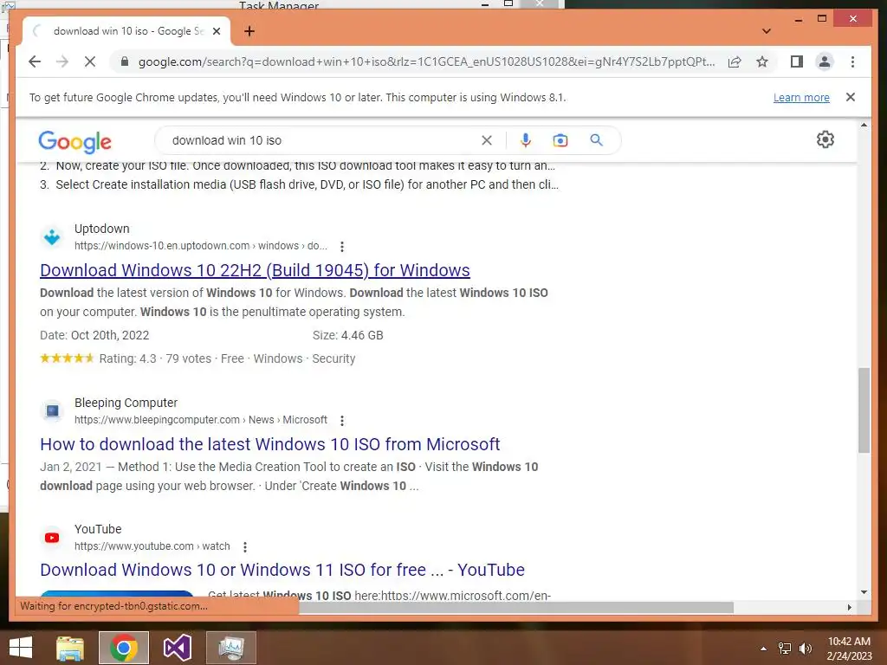
Task: Open the Windows Start button
Action: [21, 648]
